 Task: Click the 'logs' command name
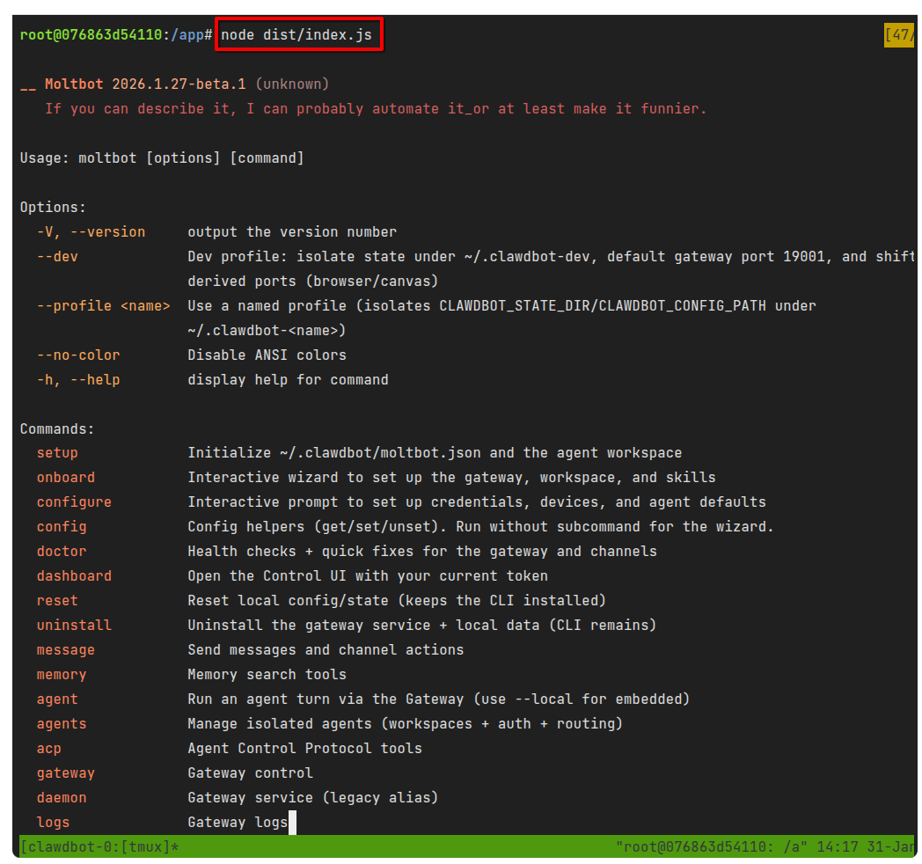coord(53,823)
